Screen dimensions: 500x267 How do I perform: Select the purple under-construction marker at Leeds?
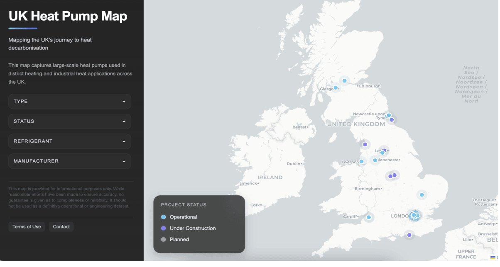385,150
